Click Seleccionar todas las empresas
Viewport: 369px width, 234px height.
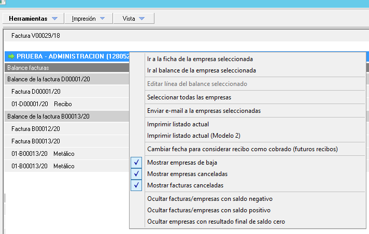tap(189, 97)
